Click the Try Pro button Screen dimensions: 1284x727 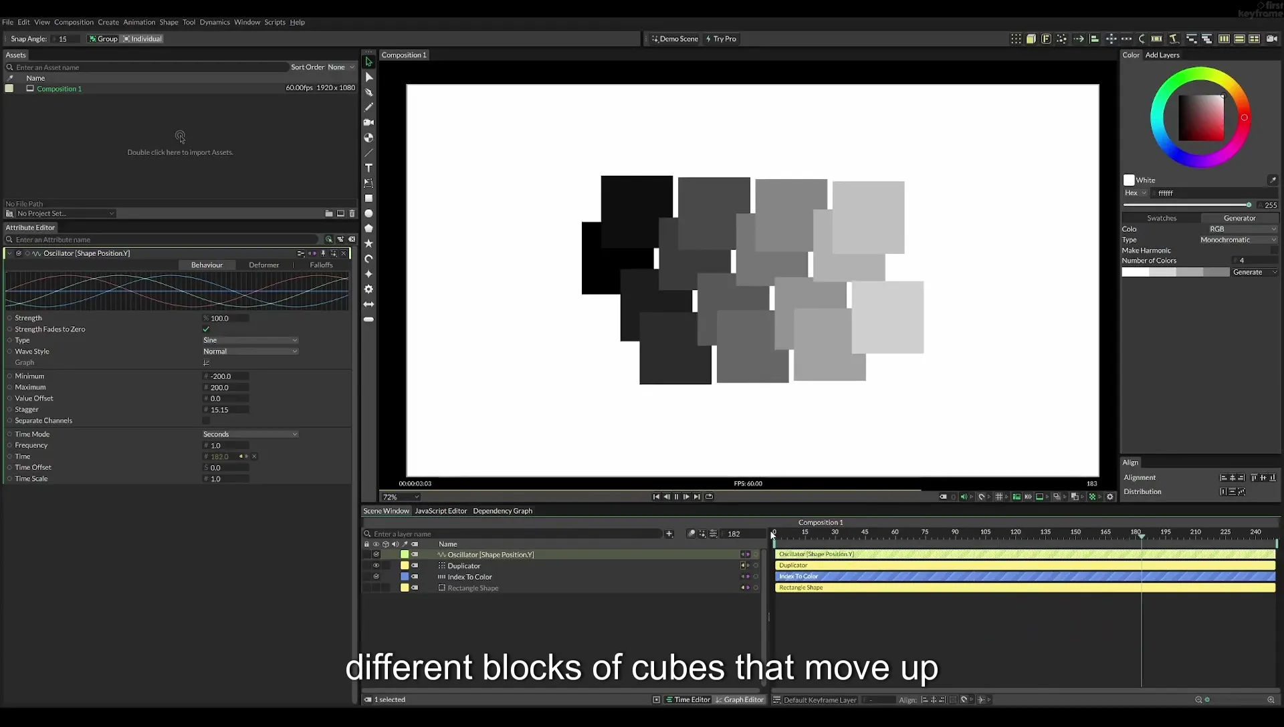pos(721,39)
